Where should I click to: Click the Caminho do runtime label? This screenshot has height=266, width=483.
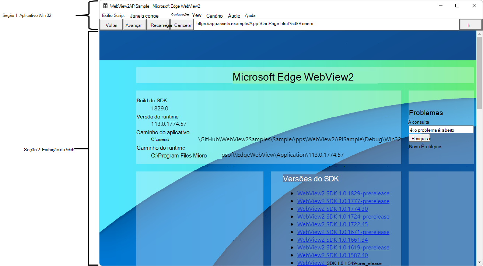[x=161, y=148]
